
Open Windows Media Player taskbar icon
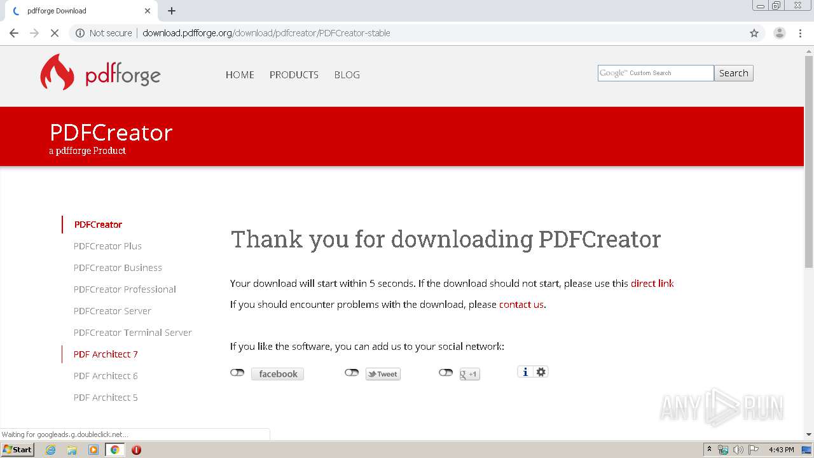pos(93,450)
